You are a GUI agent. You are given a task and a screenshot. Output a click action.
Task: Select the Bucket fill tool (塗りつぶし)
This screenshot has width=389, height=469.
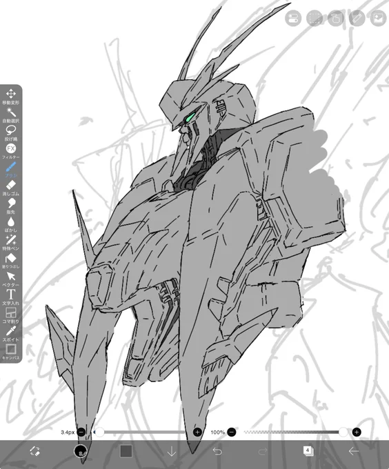coord(11,261)
